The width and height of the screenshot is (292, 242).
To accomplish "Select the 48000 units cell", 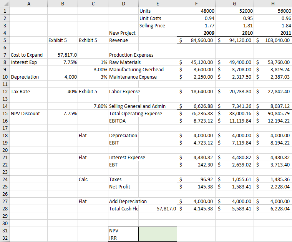I will (196, 11).
